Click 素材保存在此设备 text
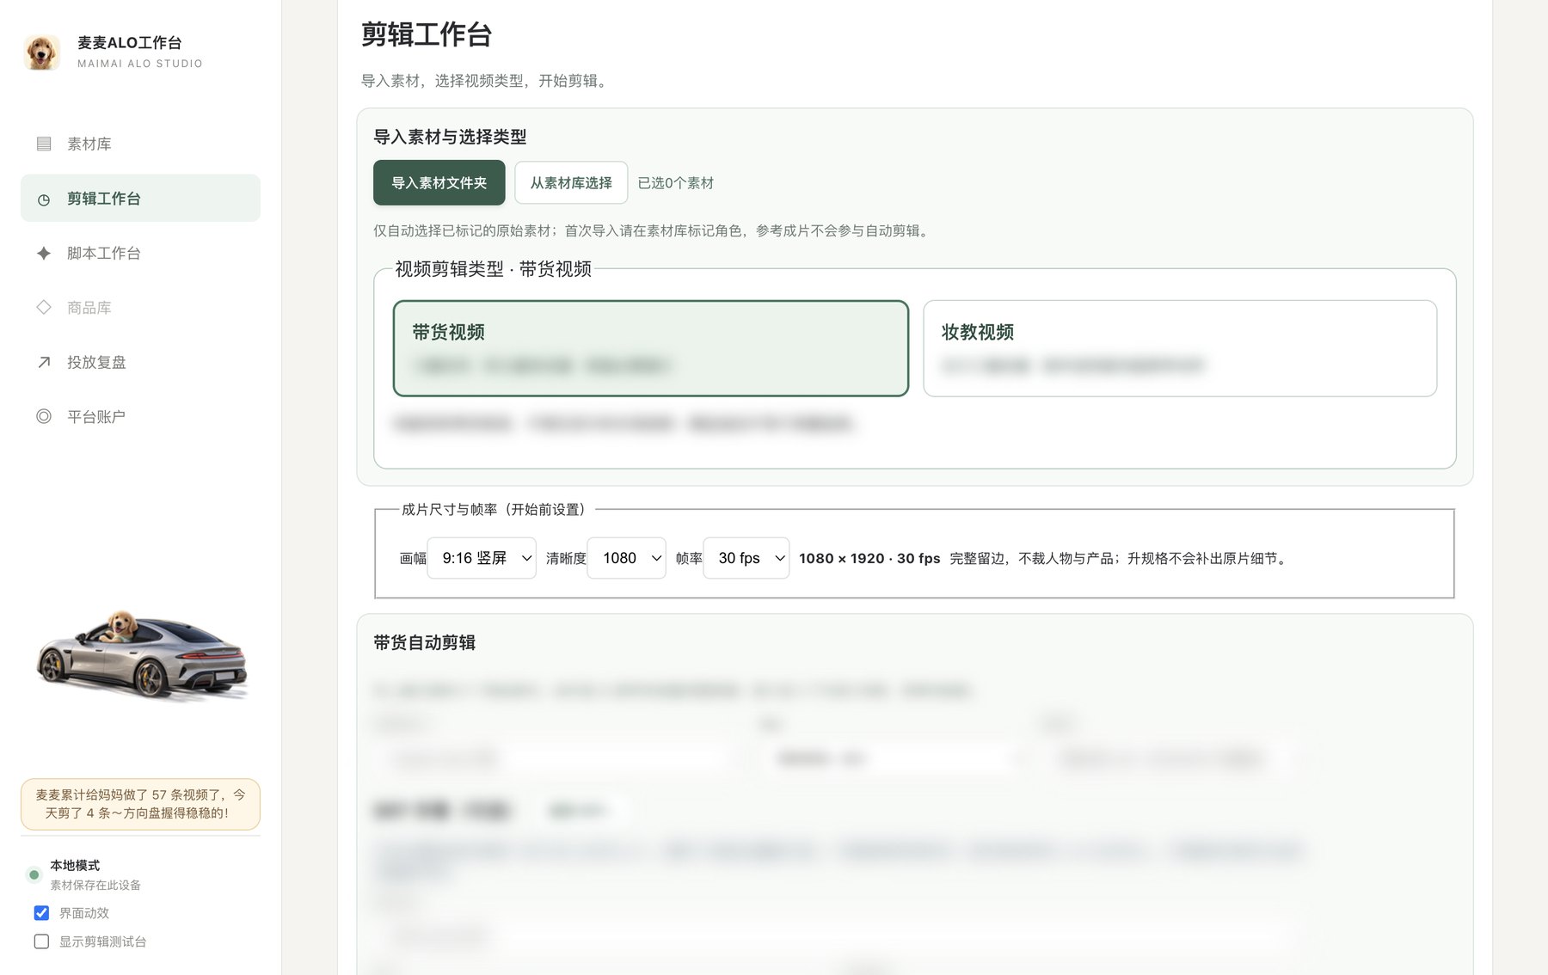Viewport: 1548px width, 975px height. (95, 886)
